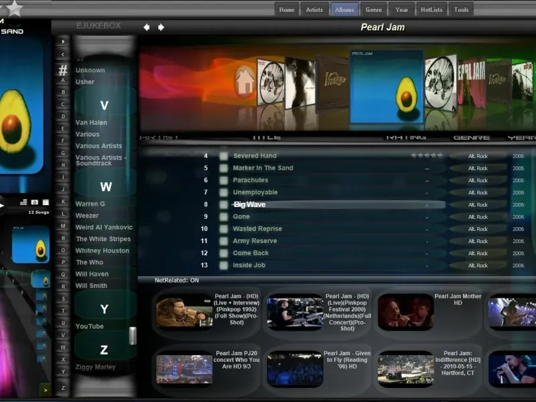The width and height of the screenshot is (536, 402).
Task: Check the box for Marker In The Sand
Action: (224, 168)
